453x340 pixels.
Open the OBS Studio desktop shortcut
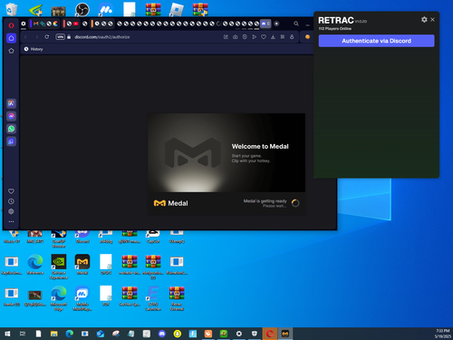point(82,9)
